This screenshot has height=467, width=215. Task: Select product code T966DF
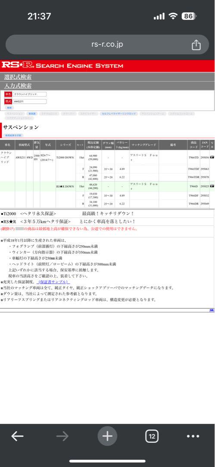pyautogui.click(x=194, y=196)
